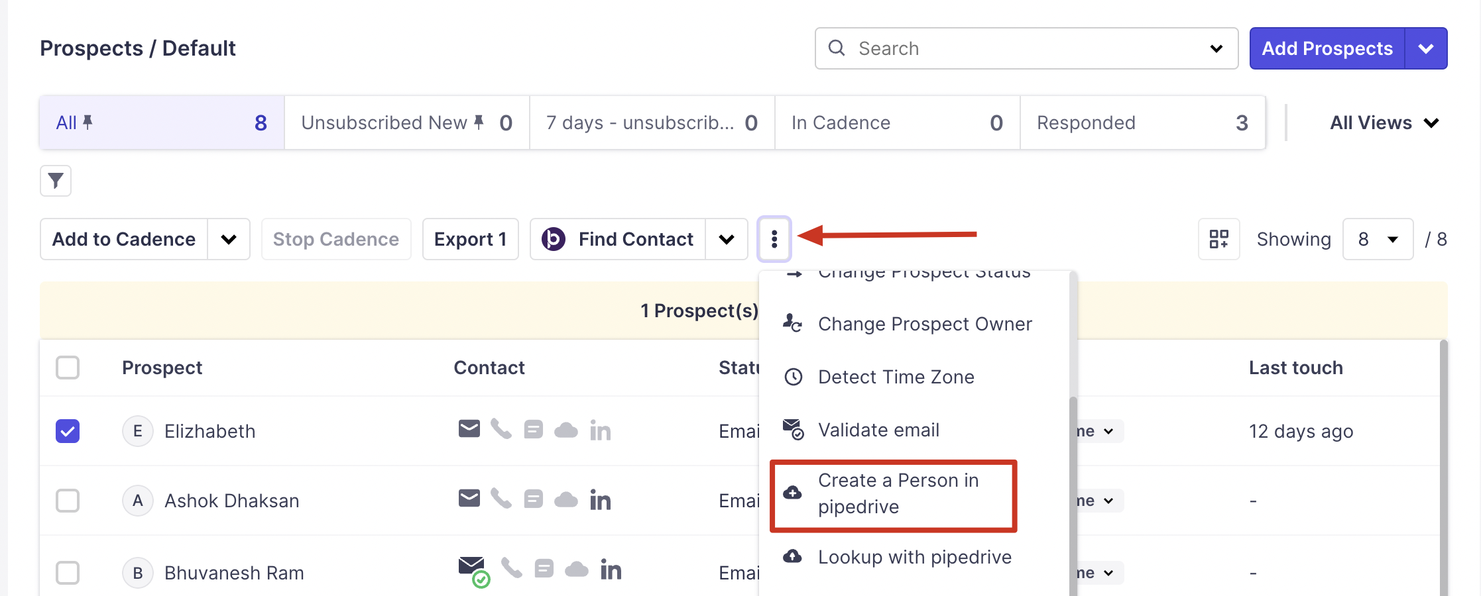Click the three-dot more actions icon
Viewport: 1481px width, 596px height.
[x=774, y=239]
